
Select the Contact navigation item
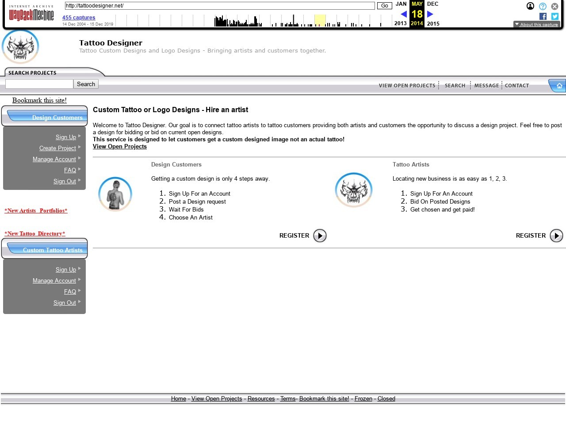click(517, 86)
